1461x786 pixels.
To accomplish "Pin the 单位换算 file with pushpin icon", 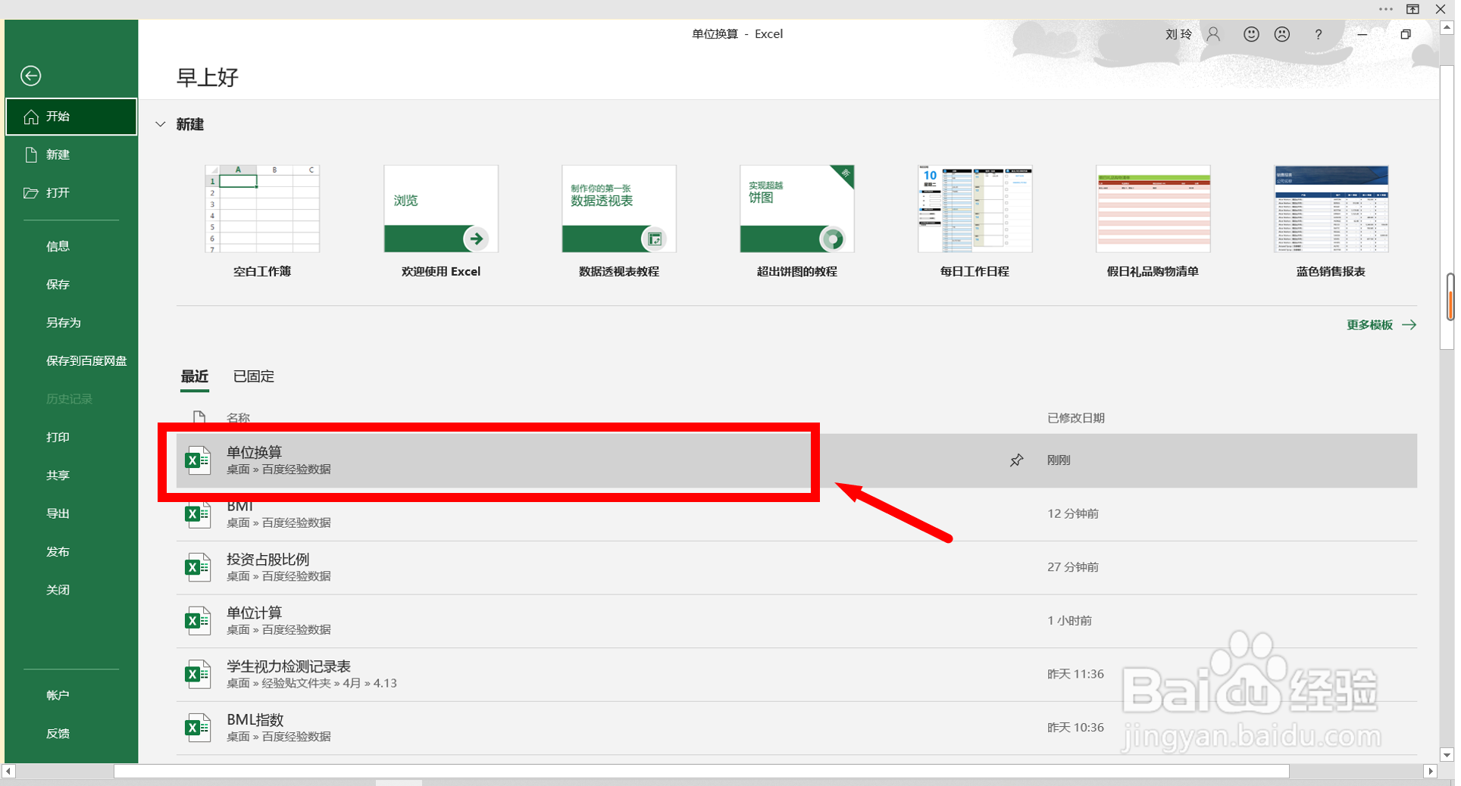I will click(x=1016, y=460).
